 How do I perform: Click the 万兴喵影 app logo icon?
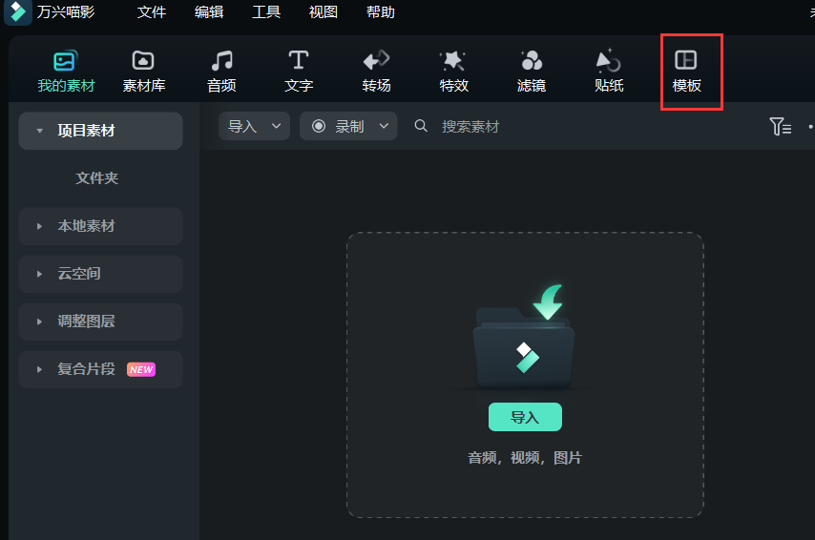point(18,12)
